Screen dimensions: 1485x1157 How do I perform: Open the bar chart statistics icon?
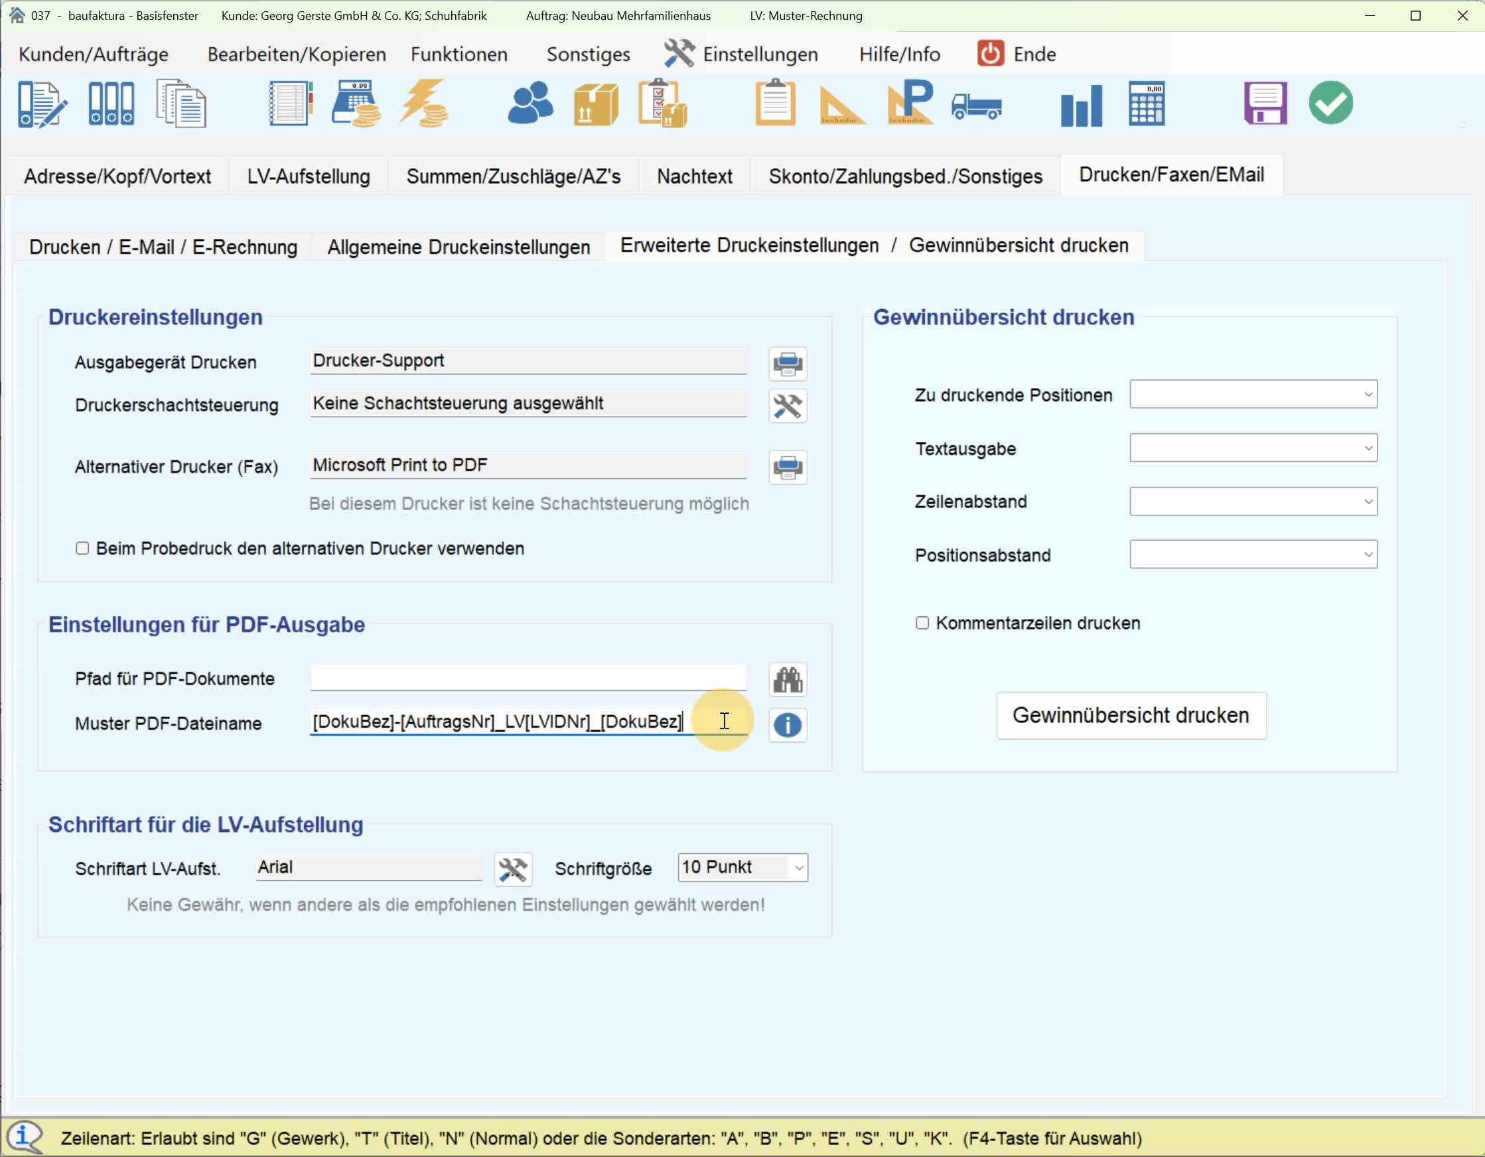pos(1080,105)
